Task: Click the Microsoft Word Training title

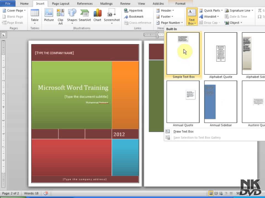Action: click(x=73, y=88)
